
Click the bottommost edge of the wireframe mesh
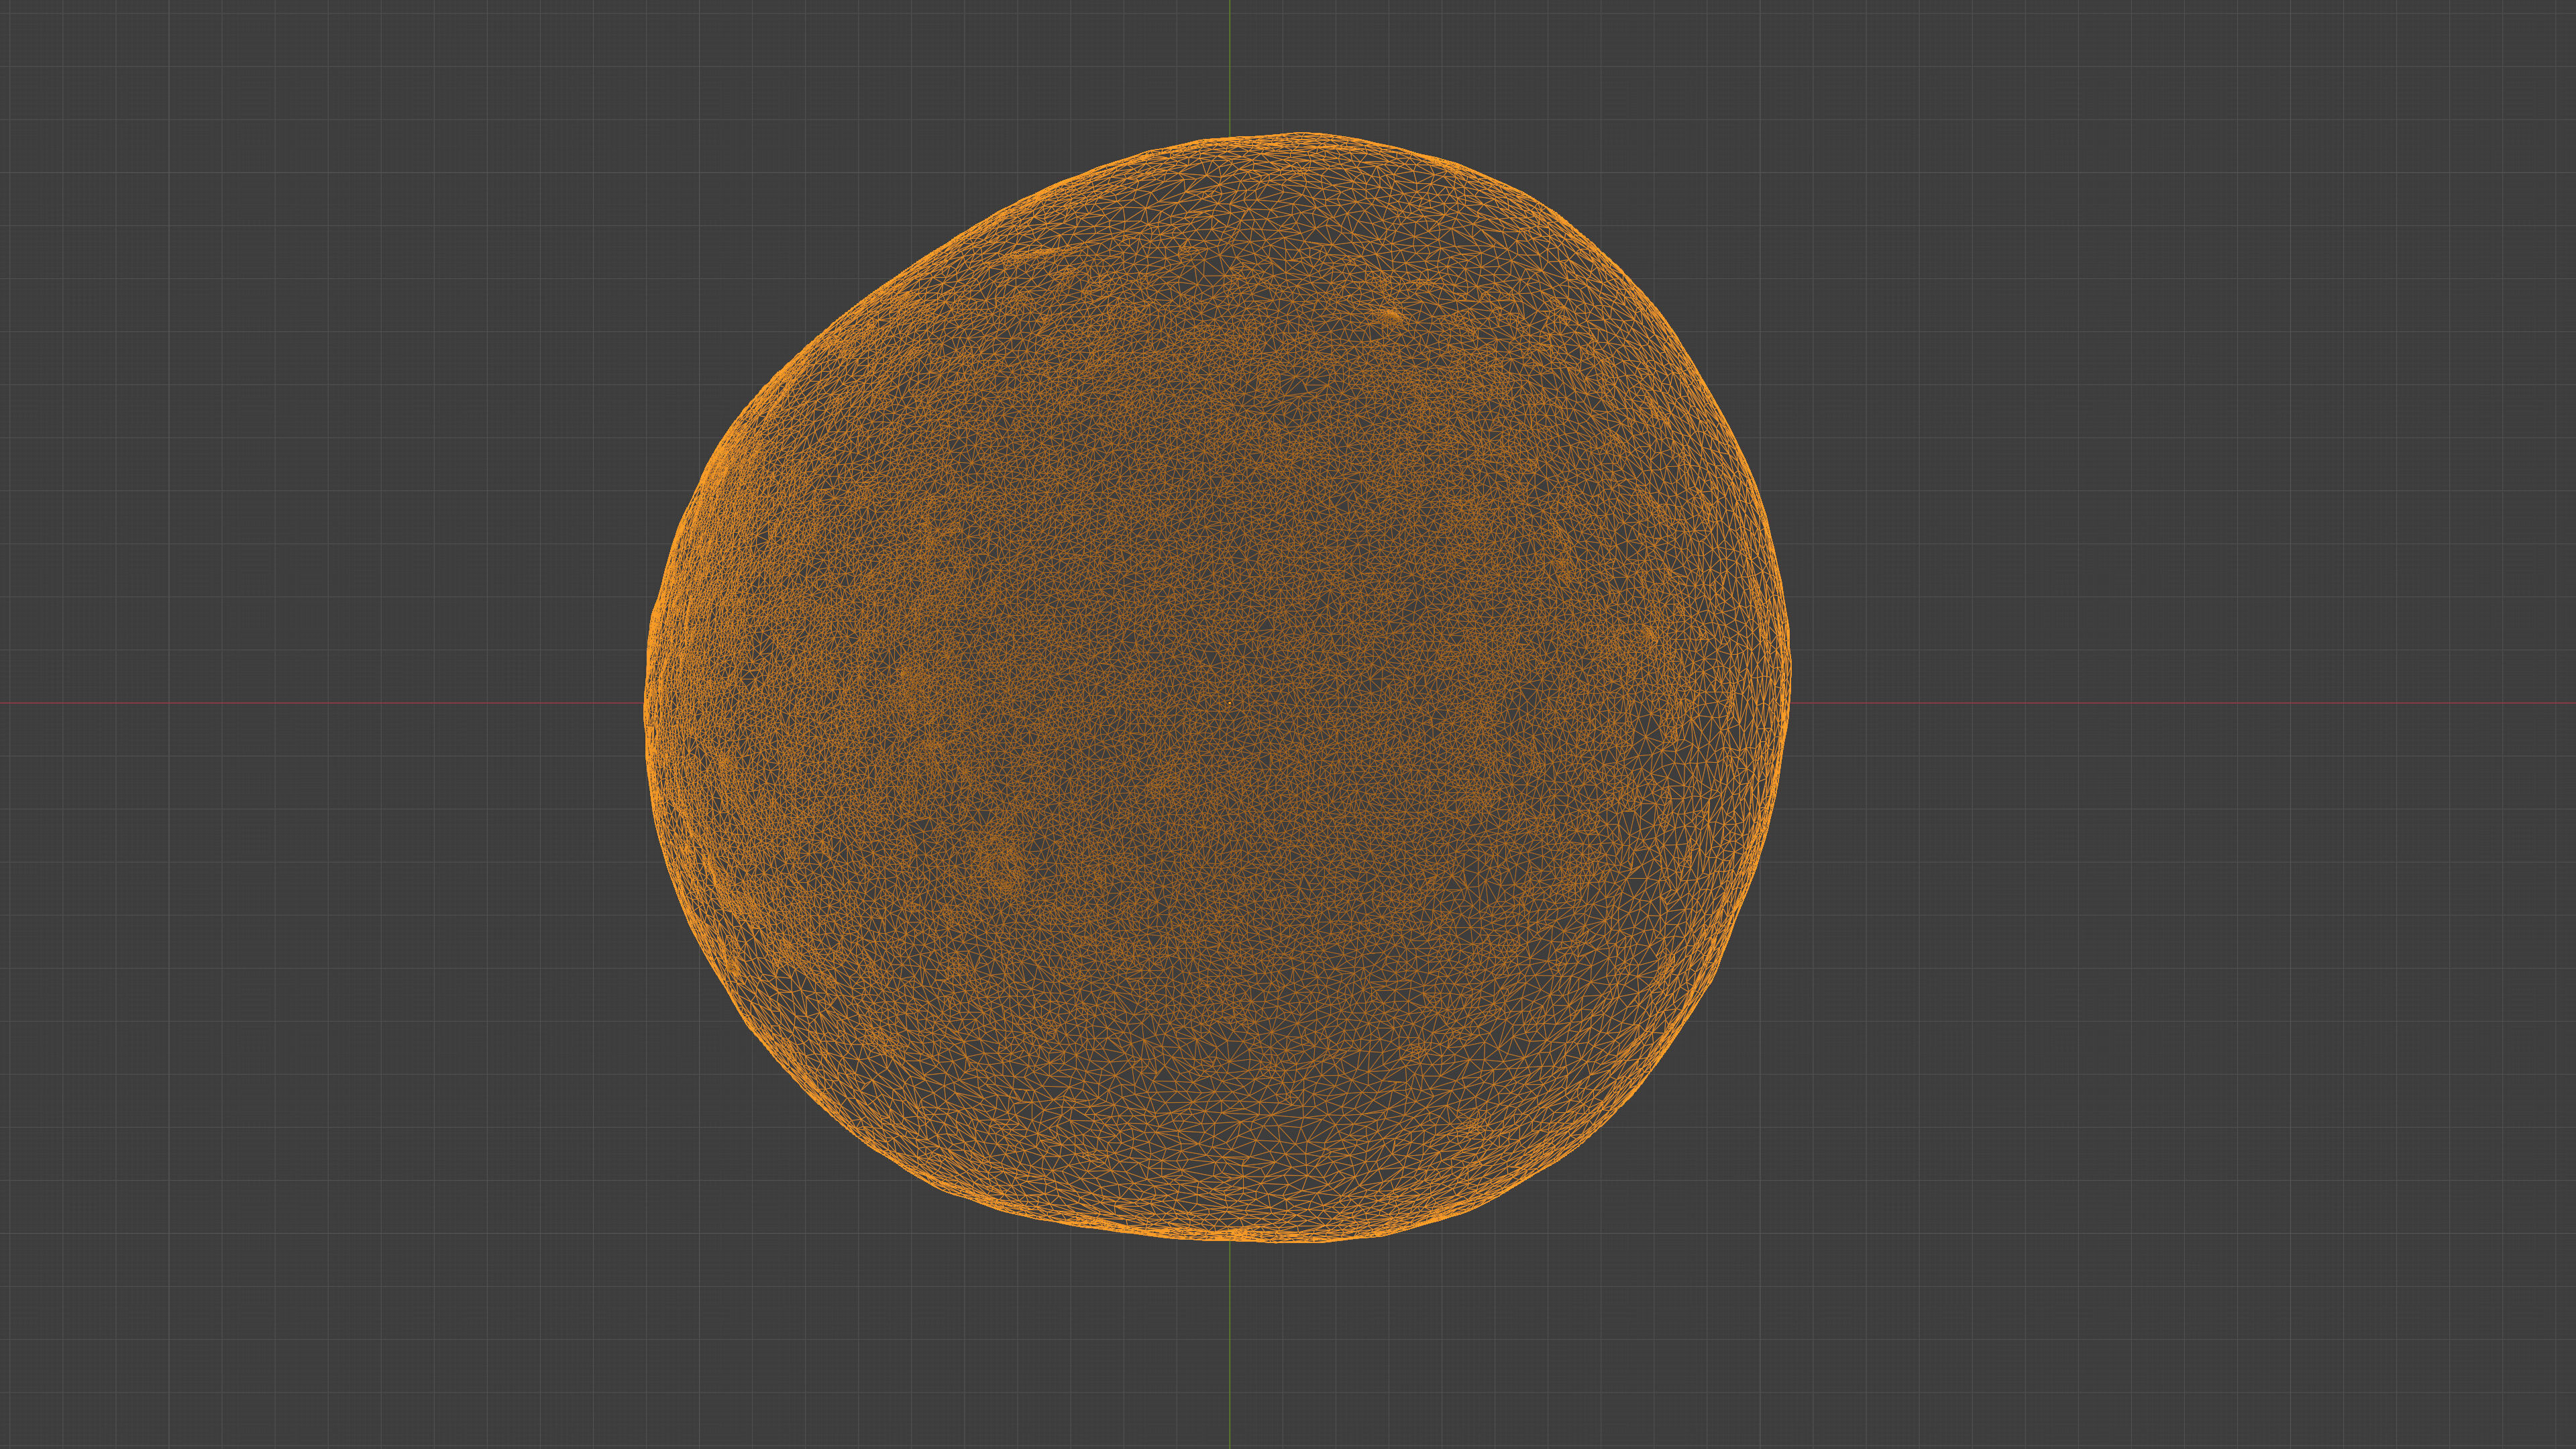(x=1280, y=1240)
